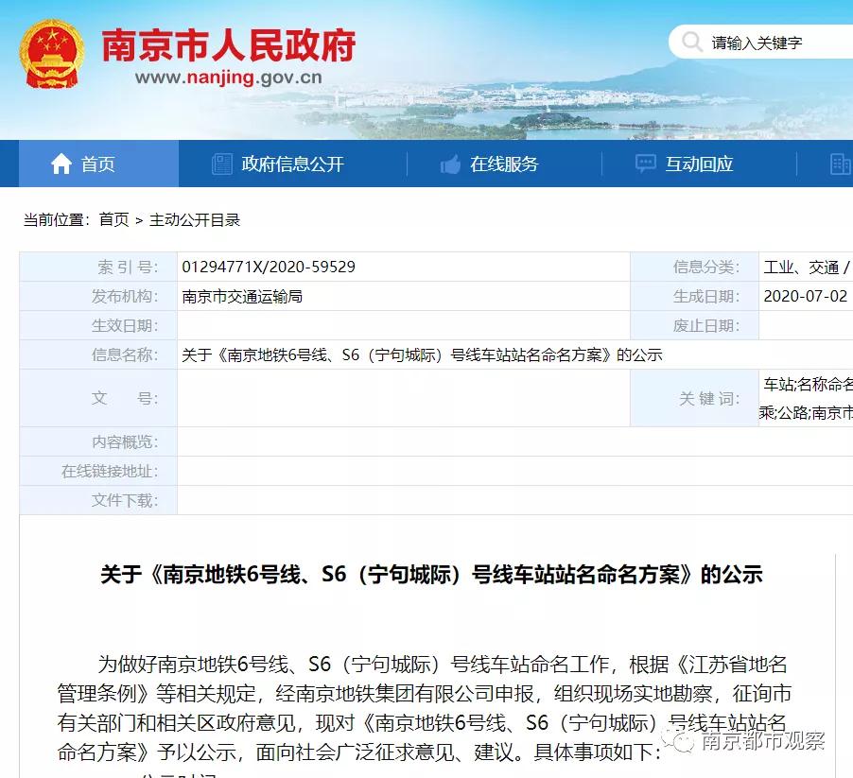Click the 索引号 label cell
Screen dimensions: 853x778
pyautogui.click(x=98, y=267)
